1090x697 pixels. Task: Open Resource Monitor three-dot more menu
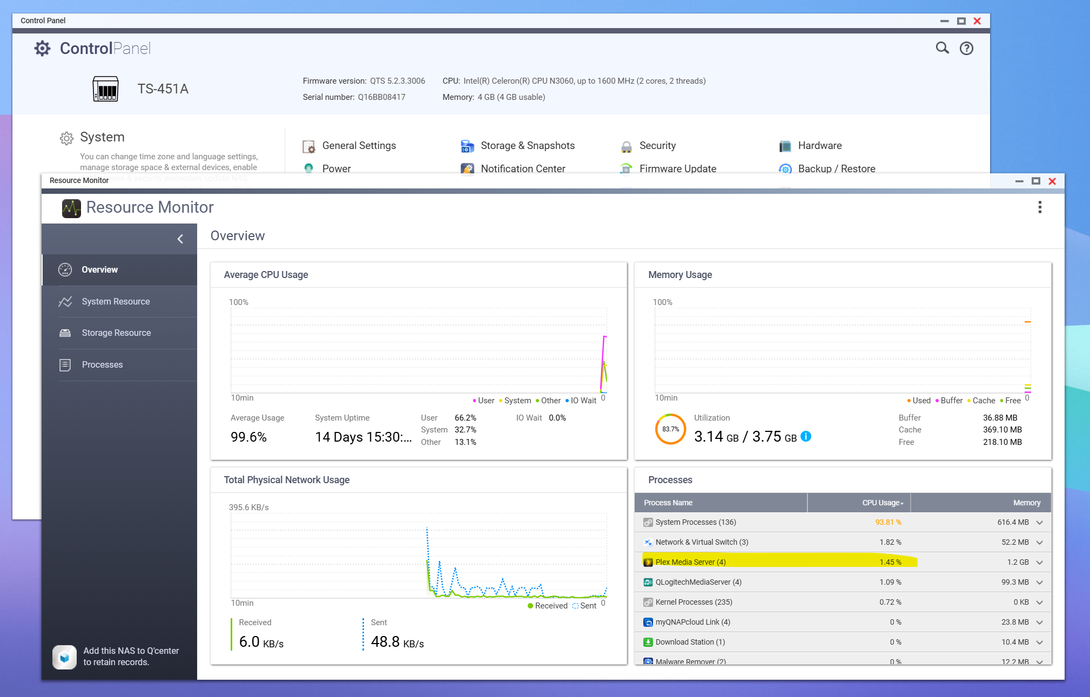click(1040, 207)
